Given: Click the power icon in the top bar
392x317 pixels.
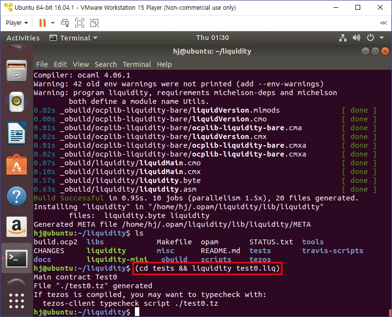Looking at the screenshot, I should (x=370, y=38).
